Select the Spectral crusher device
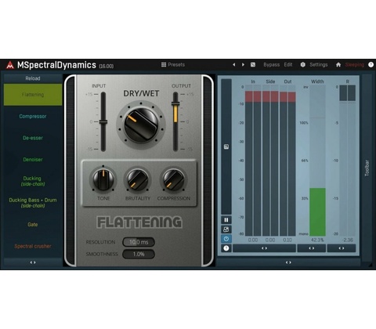The width and height of the screenshot is (376, 329). tap(33, 246)
